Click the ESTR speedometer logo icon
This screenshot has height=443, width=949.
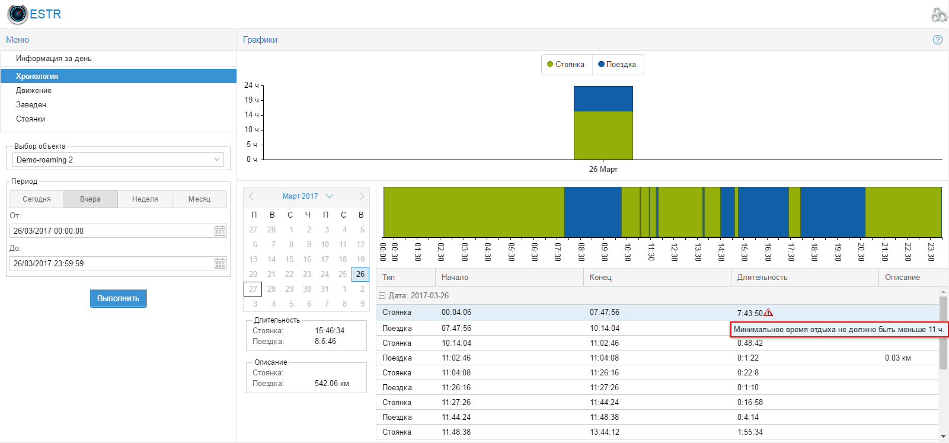18,14
